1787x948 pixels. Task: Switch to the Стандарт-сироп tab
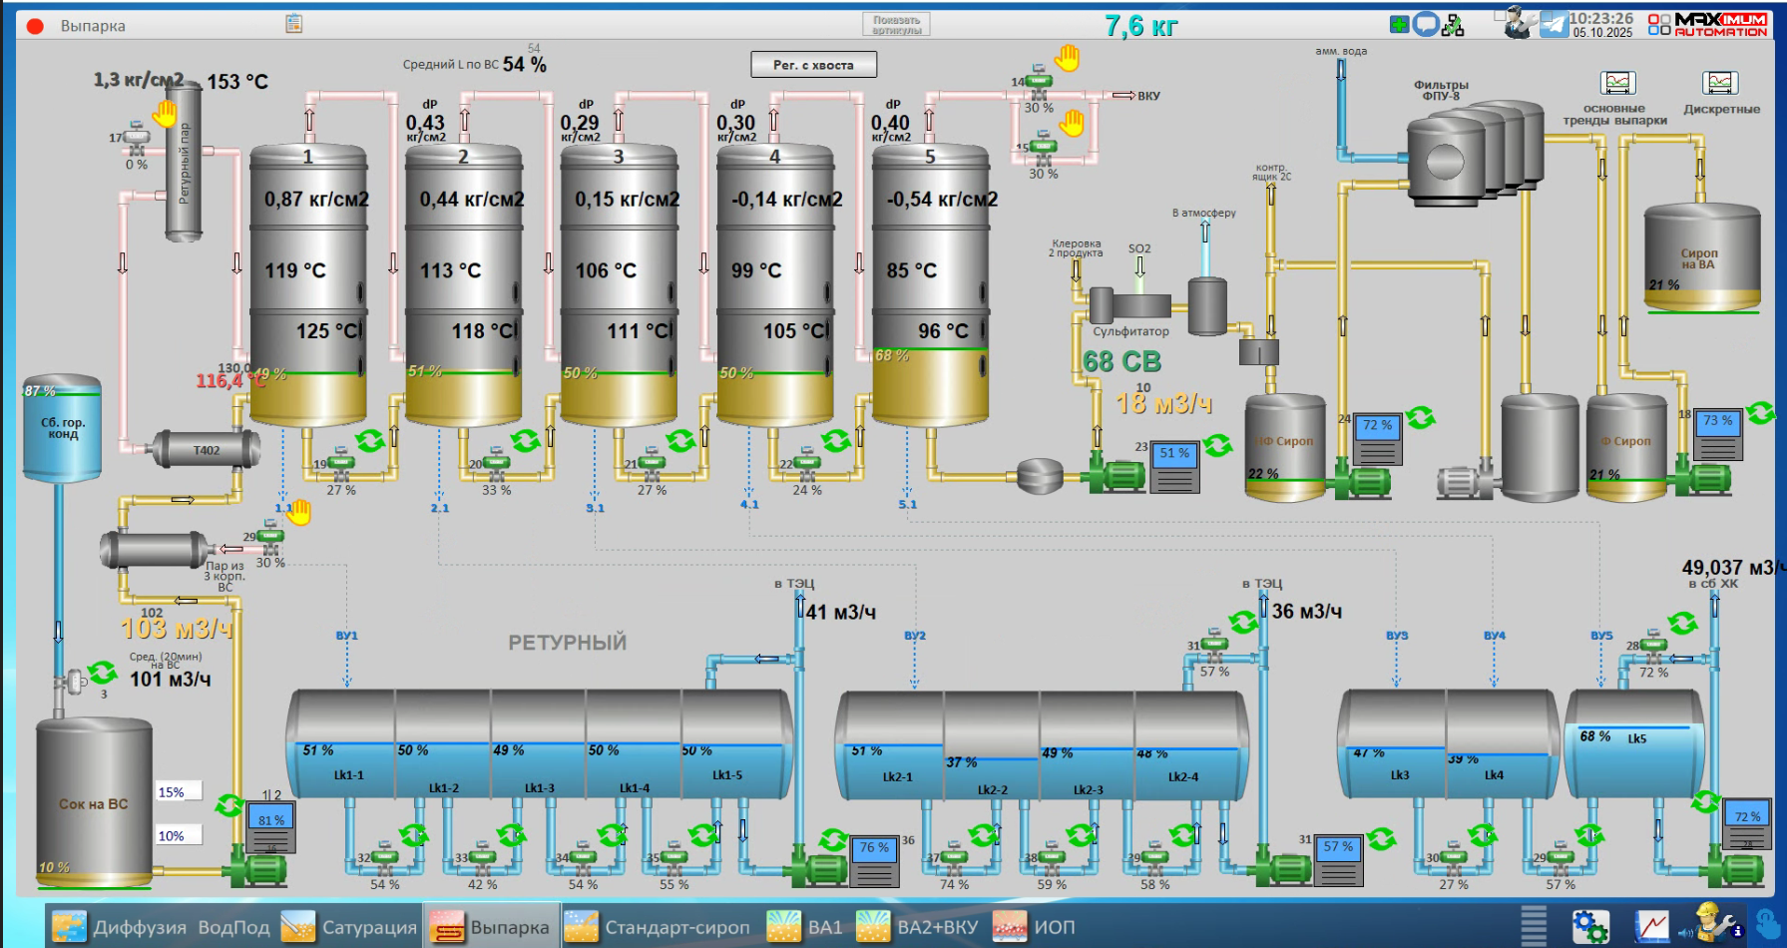coord(658,927)
